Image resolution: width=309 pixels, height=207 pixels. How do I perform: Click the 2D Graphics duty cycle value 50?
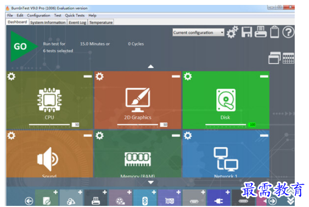[164, 125]
